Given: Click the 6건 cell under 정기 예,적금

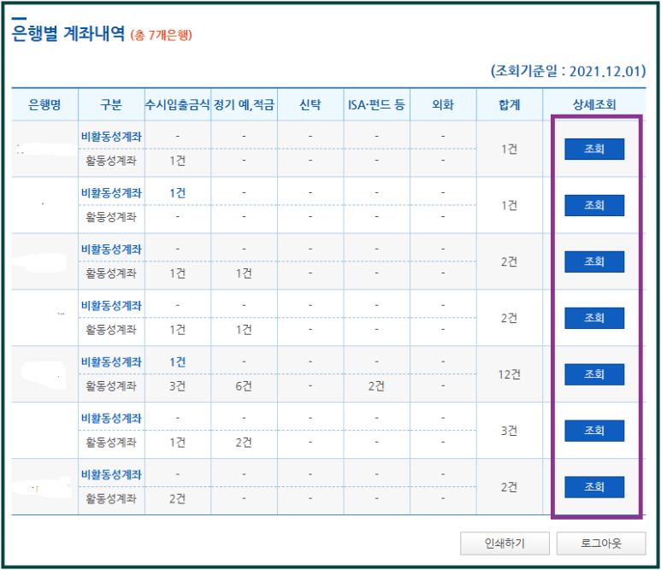Looking at the screenshot, I should (x=244, y=386).
